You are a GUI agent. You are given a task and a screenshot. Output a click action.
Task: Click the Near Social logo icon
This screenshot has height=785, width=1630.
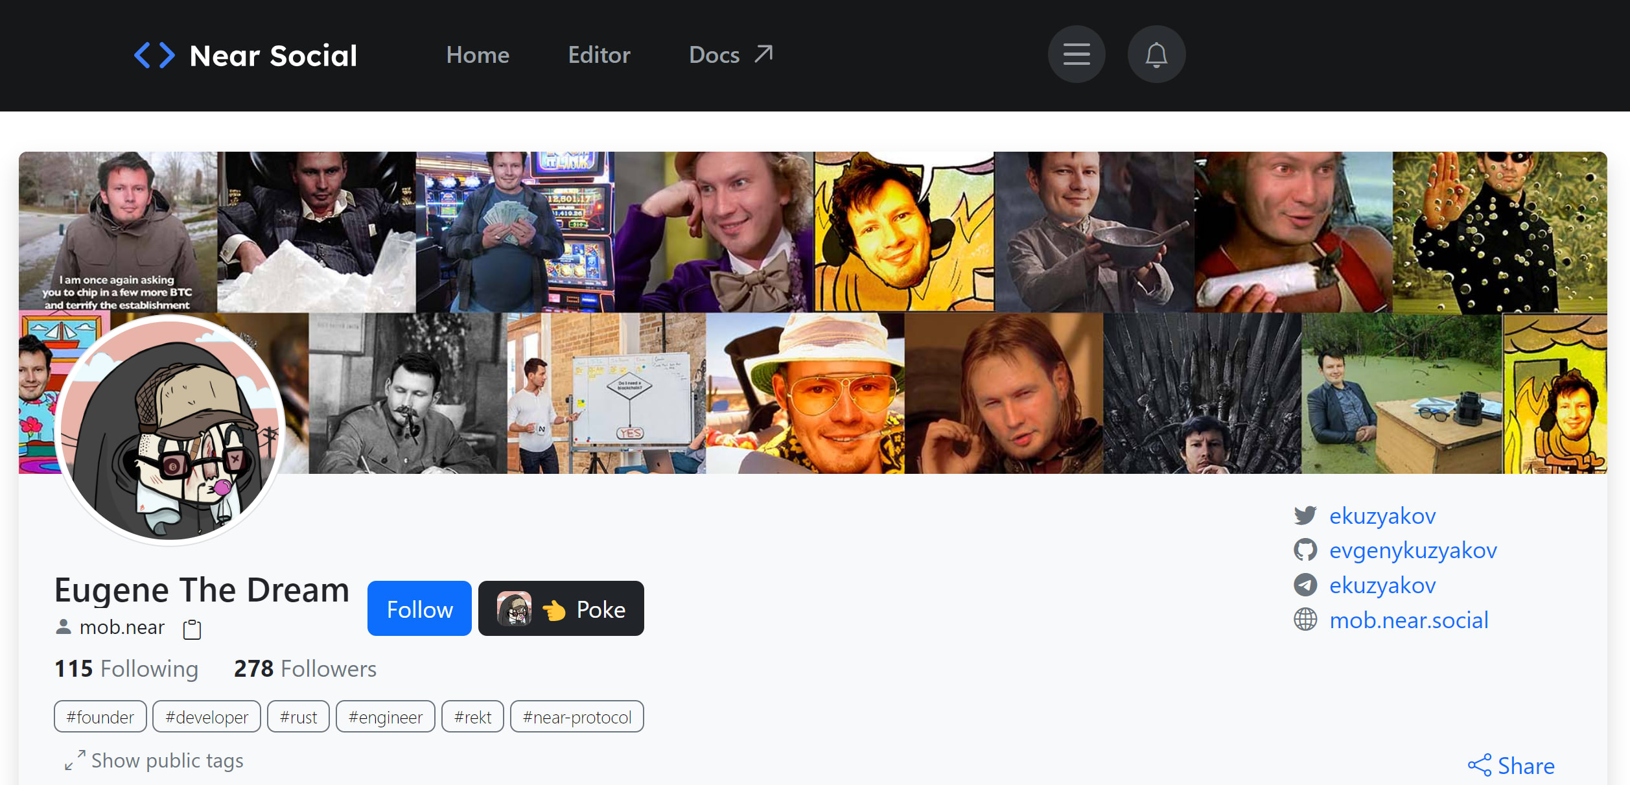pyautogui.click(x=154, y=55)
